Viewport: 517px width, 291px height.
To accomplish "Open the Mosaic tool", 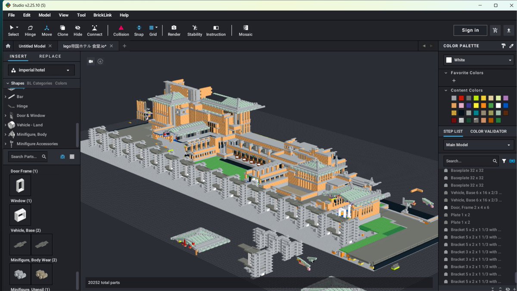I will [246, 30].
